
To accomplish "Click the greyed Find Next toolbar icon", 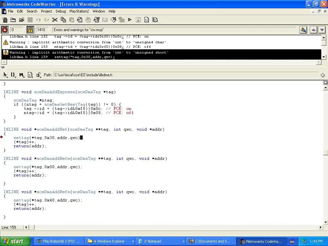I will pos(88,20).
